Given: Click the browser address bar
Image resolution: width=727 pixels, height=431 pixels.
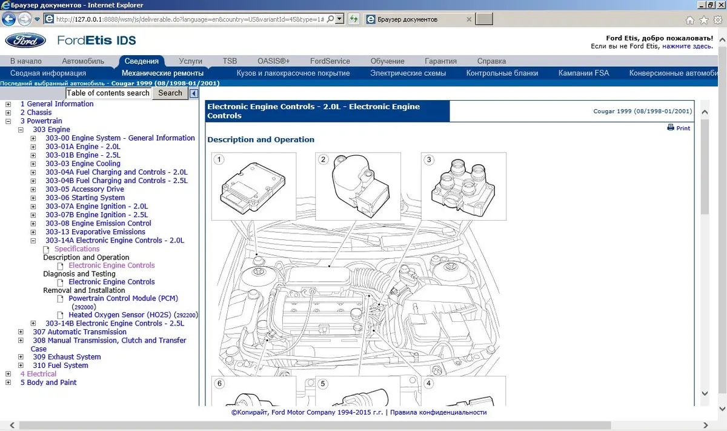Looking at the screenshot, I should coord(194,19).
